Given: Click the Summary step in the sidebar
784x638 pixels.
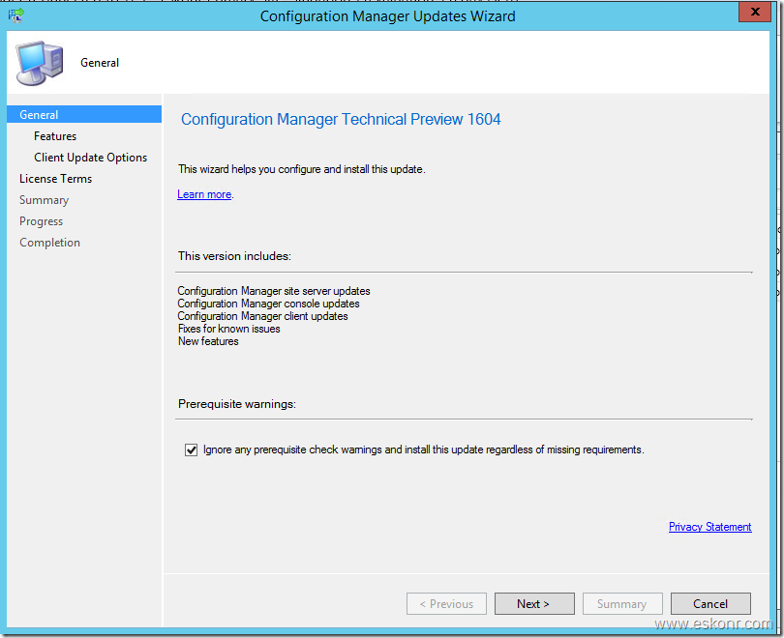Looking at the screenshot, I should pos(44,200).
